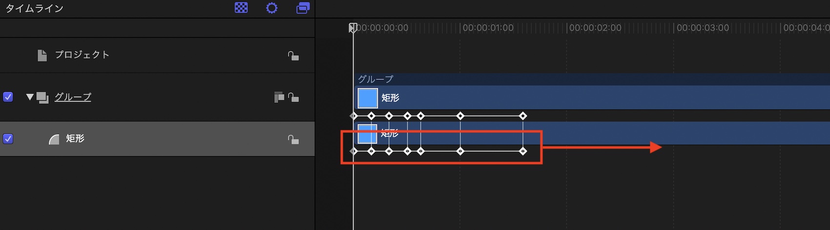
Task: Toggle the lock on プロジェクト row
Action: (x=293, y=56)
